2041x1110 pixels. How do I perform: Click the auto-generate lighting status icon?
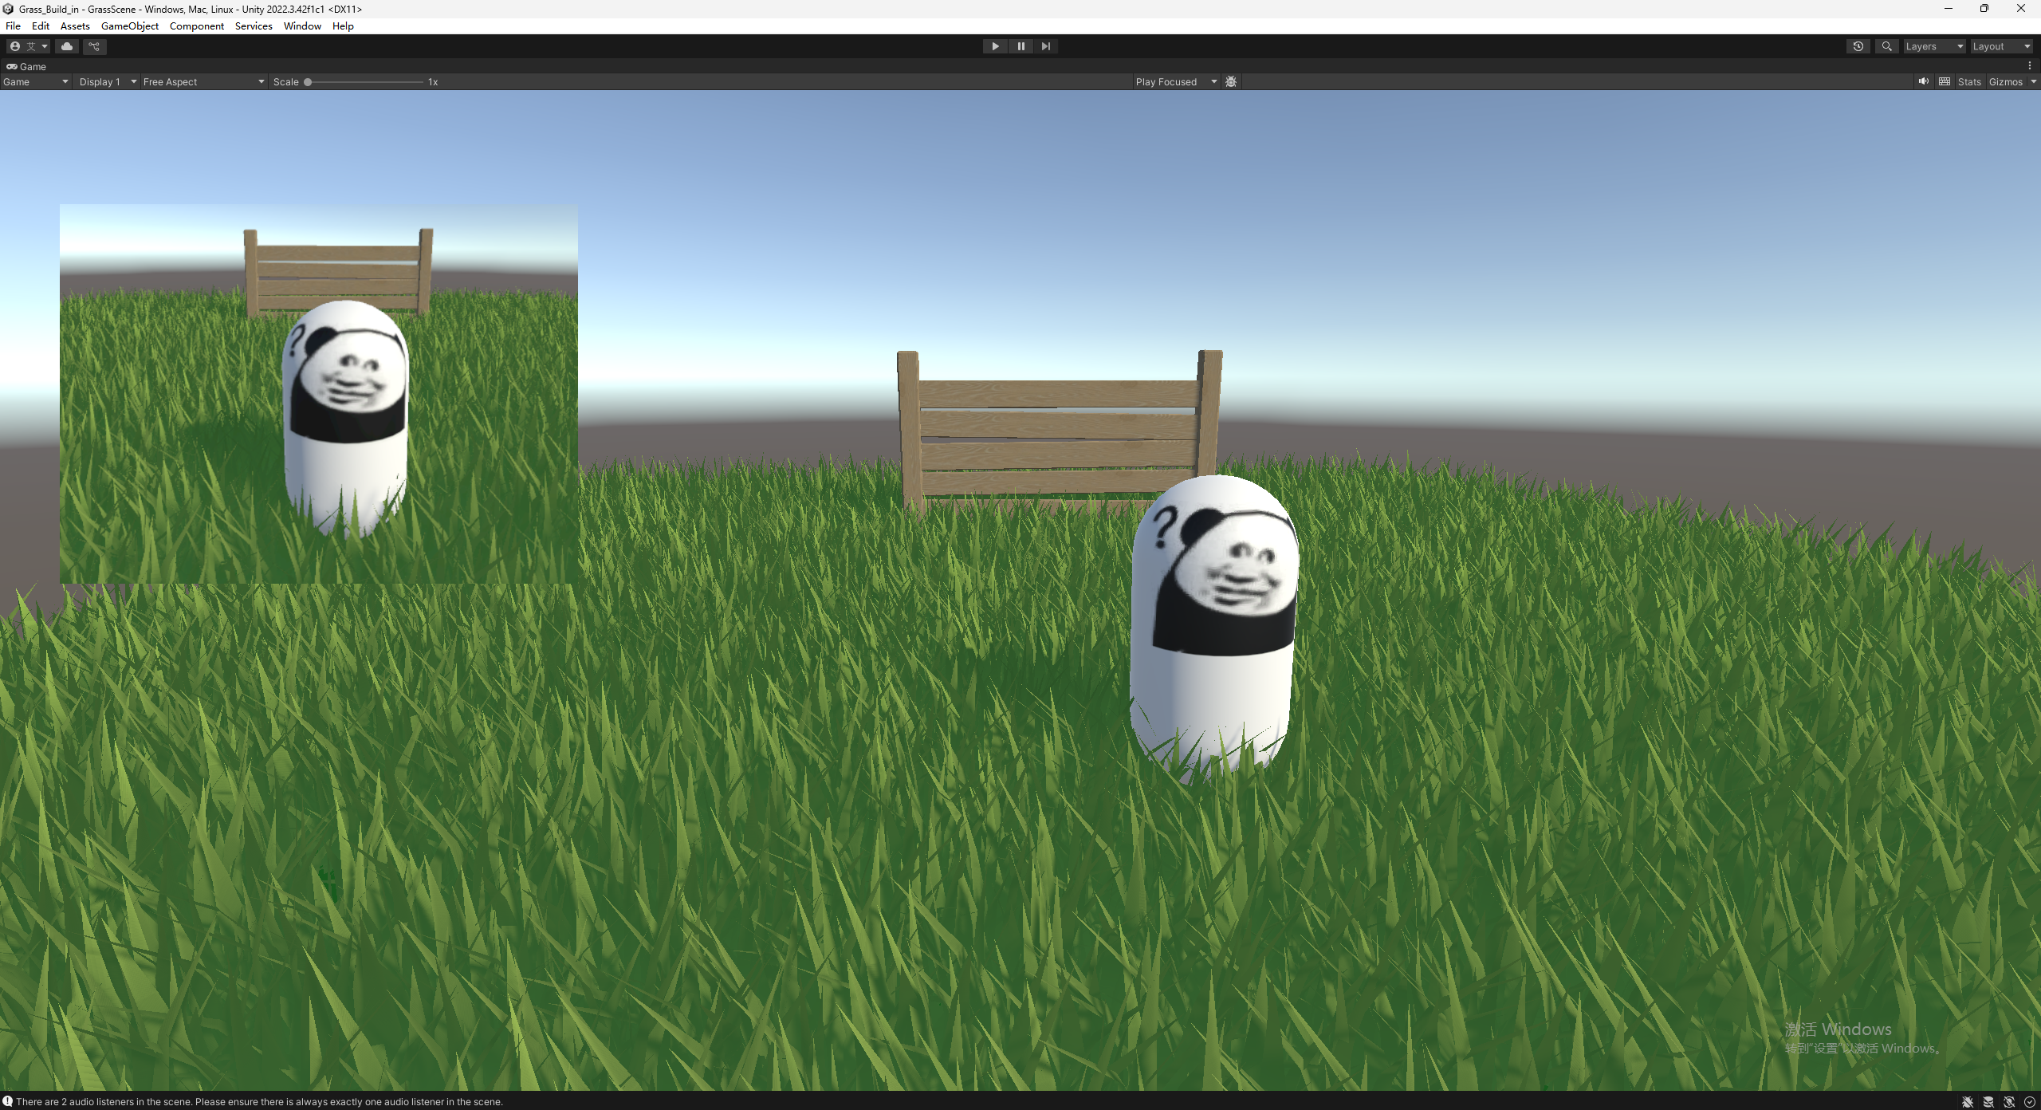click(x=2009, y=1102)
